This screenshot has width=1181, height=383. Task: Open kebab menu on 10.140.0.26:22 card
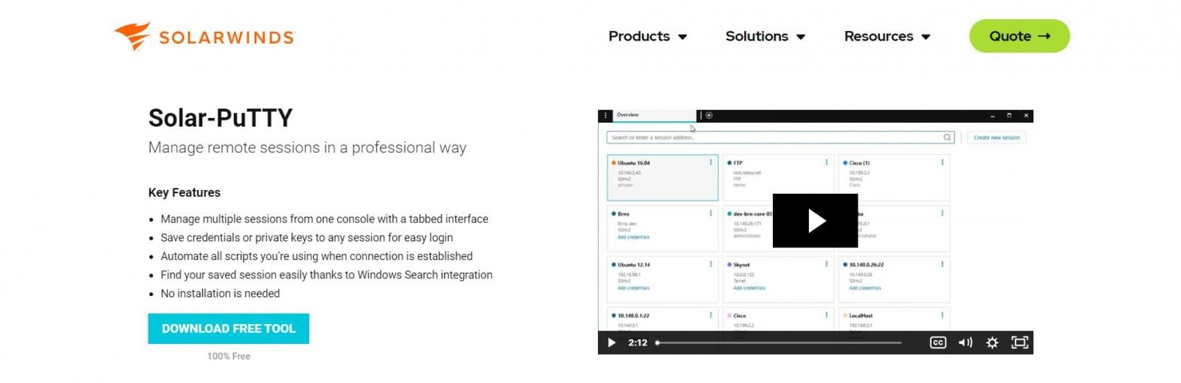943,264
